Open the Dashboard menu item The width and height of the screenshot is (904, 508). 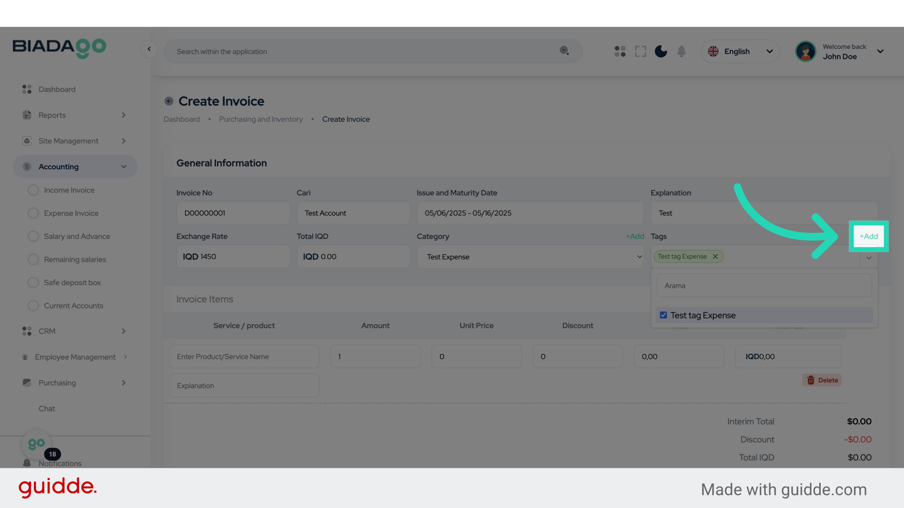point(56,89)
